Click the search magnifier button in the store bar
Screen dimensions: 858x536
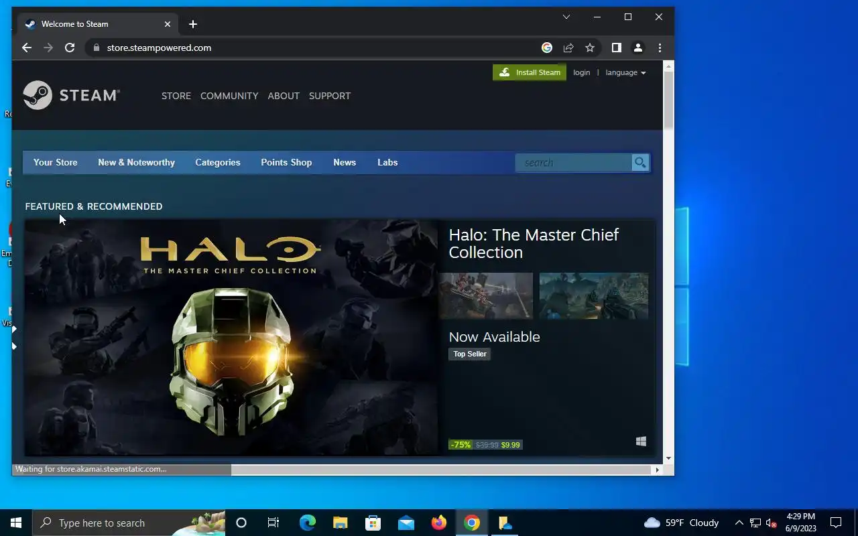(x=640, y=162)
